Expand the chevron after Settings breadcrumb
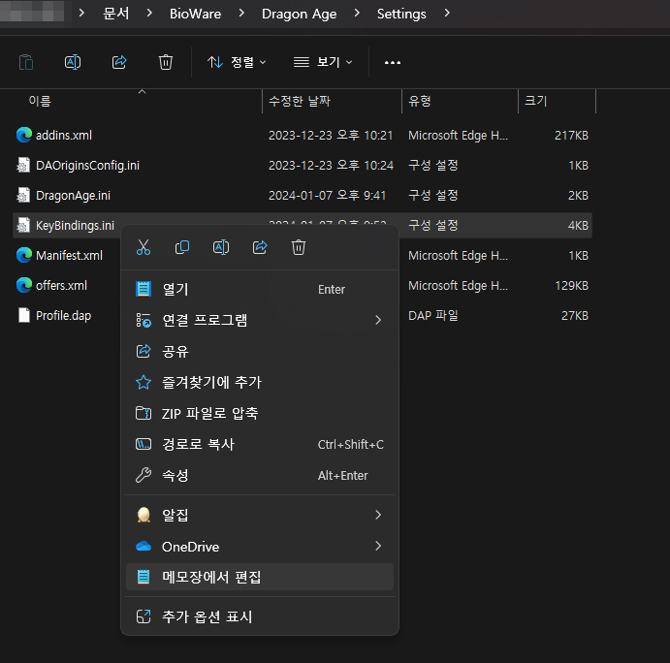The height and width of the screenshot is (663, 670). pos(447,14)
